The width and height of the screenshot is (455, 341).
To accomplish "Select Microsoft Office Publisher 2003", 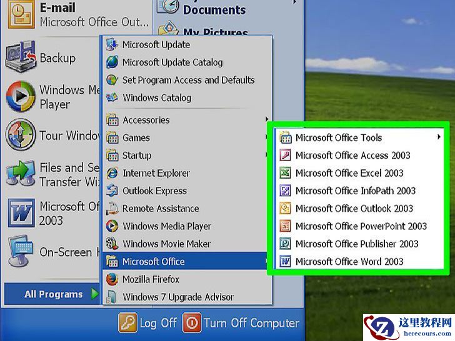I will [x=359, y=244].
